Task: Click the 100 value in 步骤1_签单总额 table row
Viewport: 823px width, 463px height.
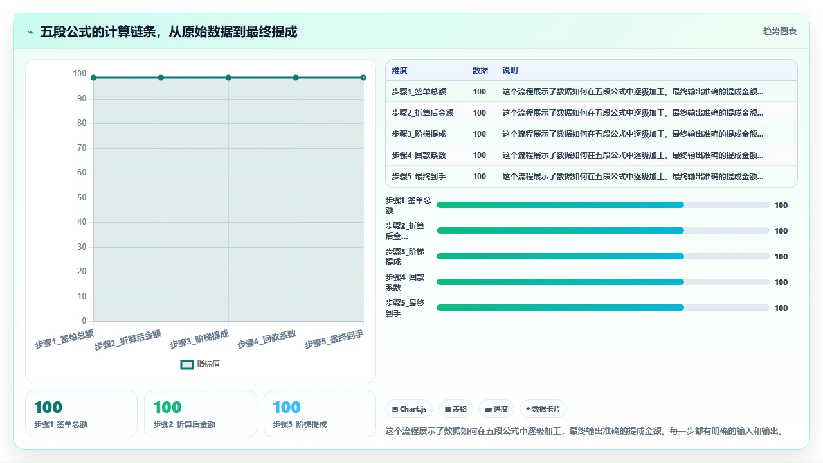Action: [x=480, y=92]
